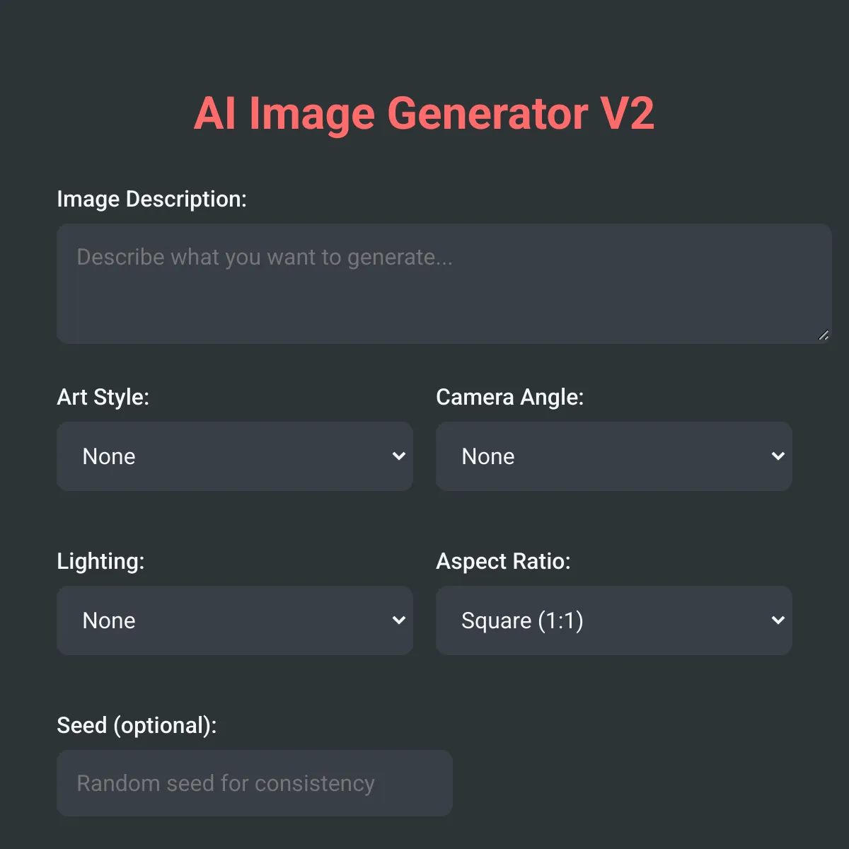Open the Lighting dropdown

[x=235, y=620]
